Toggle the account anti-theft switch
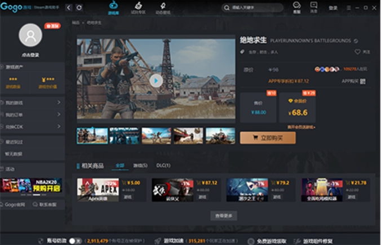Image resolution: width=381 pixels, height=245 pixels. tap(75, 241)
